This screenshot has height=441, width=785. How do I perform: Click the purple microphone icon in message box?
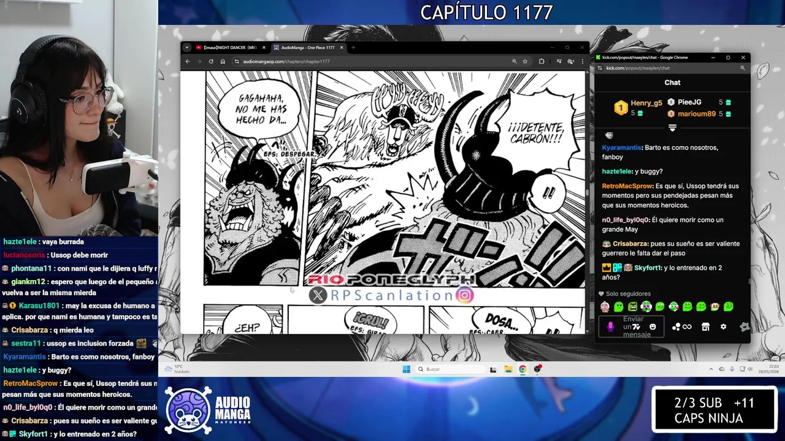tap(610, 327)
